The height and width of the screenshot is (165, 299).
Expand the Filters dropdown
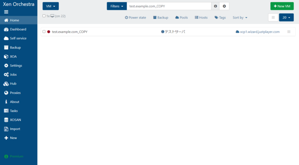tap(116, 6)
